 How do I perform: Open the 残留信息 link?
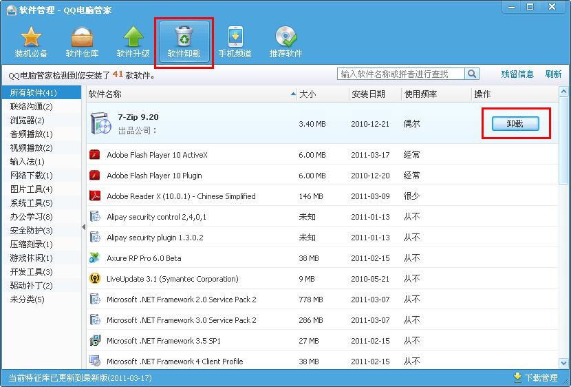(x=517, y=74)
